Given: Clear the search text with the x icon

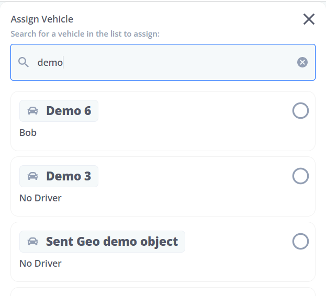Looking at the screenshot, I should pos(302,62).
